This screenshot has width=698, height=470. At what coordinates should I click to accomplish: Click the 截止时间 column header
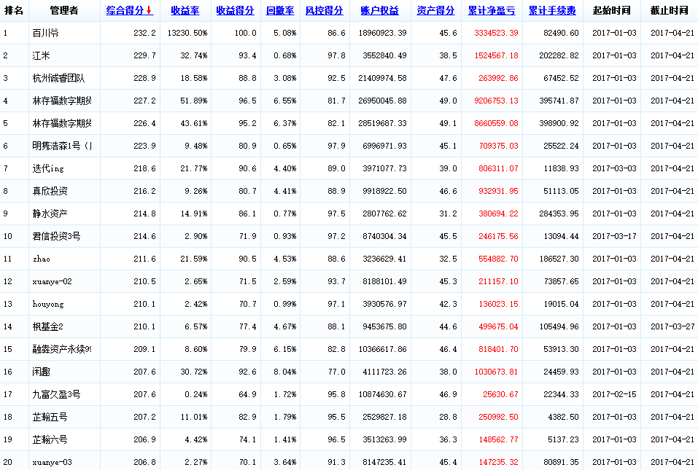[x=669, y=11]
